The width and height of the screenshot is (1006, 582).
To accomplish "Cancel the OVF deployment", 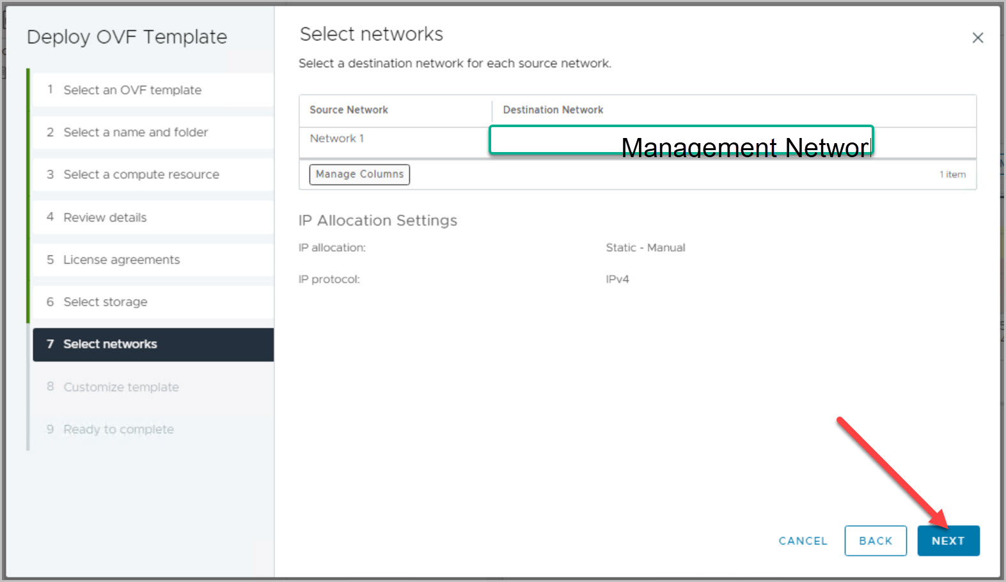I will (x=803, y=540).
